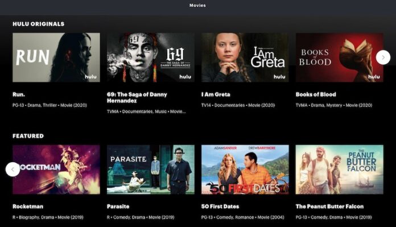Click "TVMA • Drama, Mystery • Movie (2020)" text
This screenshot has height=227, width=396.
click(334, 105)
